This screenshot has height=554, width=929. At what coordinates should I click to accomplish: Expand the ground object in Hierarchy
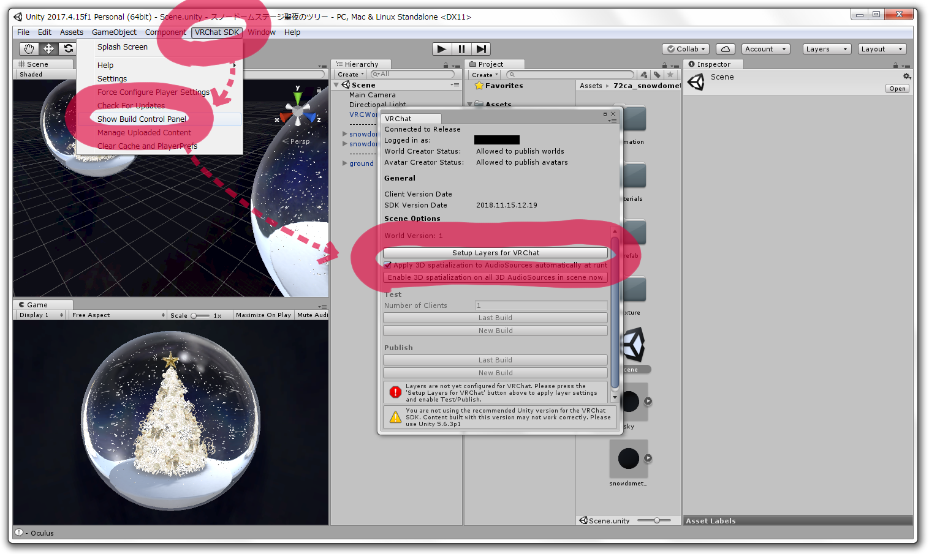[344, 163]
